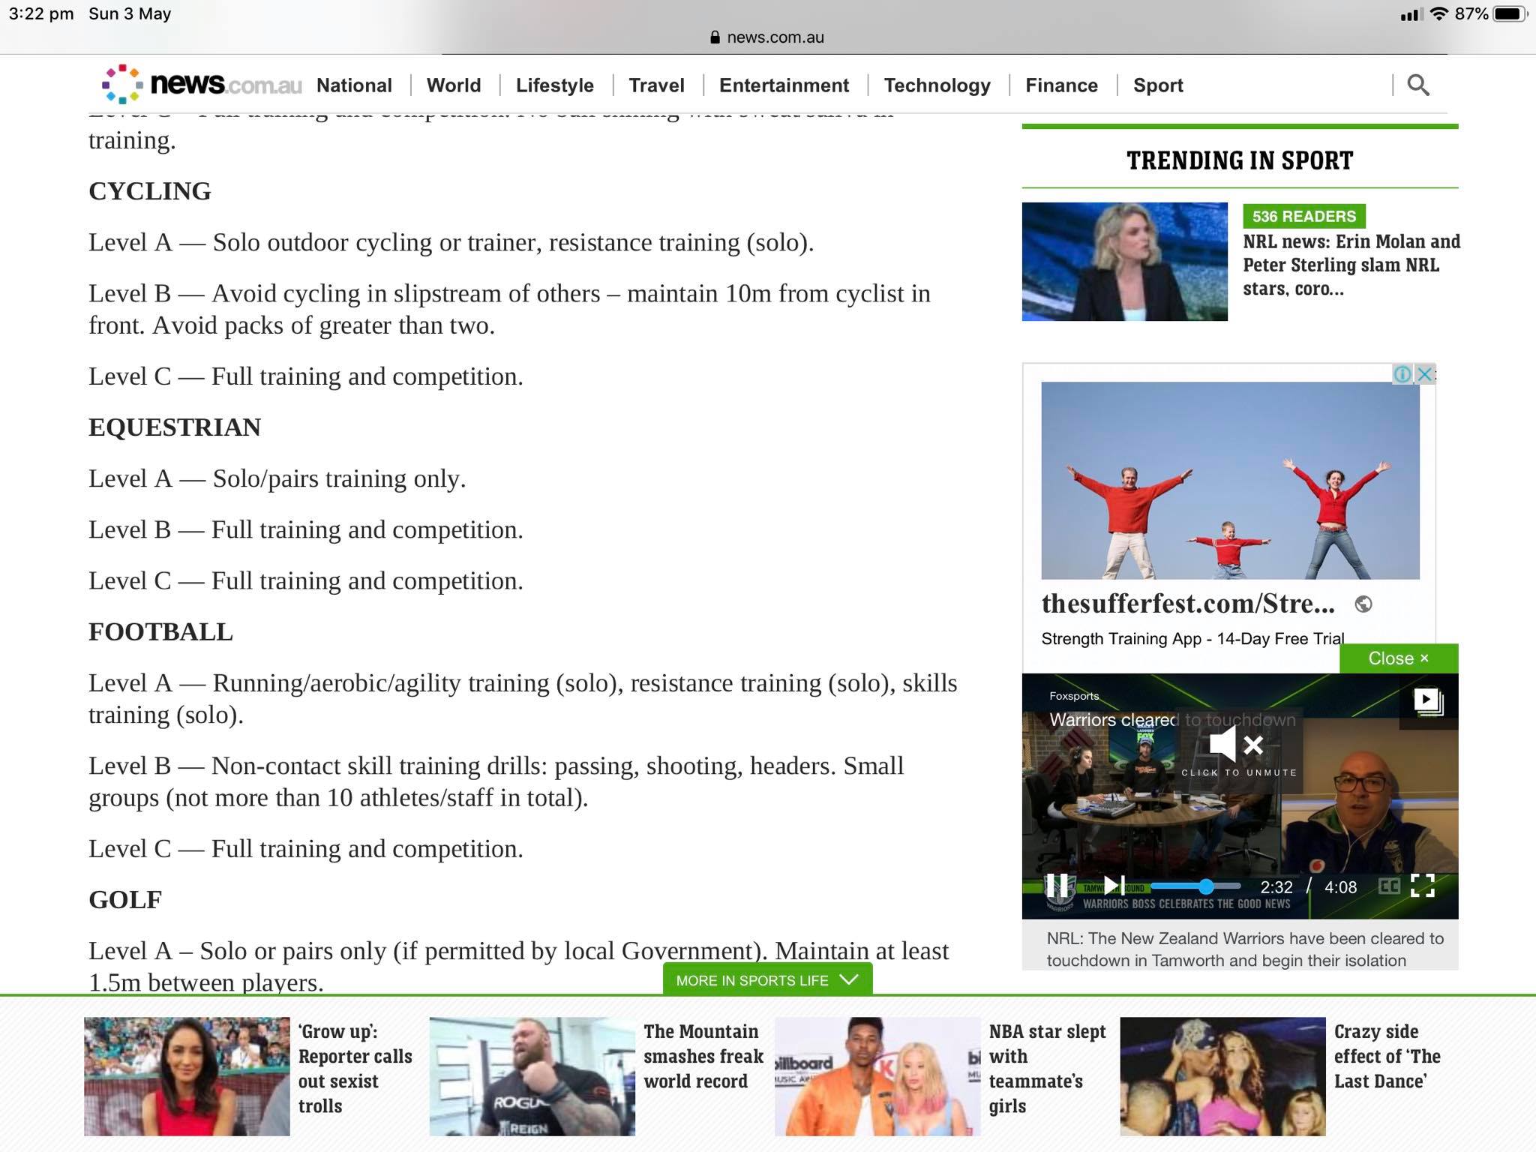The image size is (1536, 1152).
Task: Open the video playlist icon
Action: (x=1427, y=701)
